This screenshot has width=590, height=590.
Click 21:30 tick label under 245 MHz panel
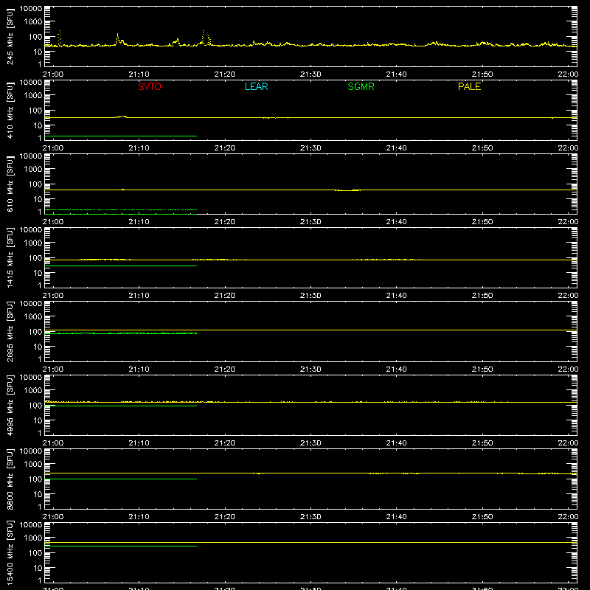click(310, 74)
